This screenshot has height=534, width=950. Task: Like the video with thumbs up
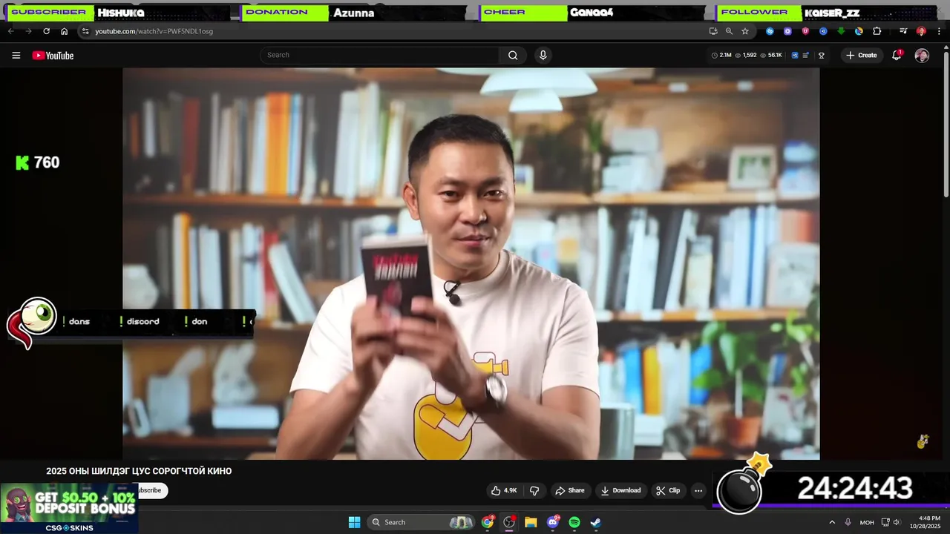(x=504, y=490)
